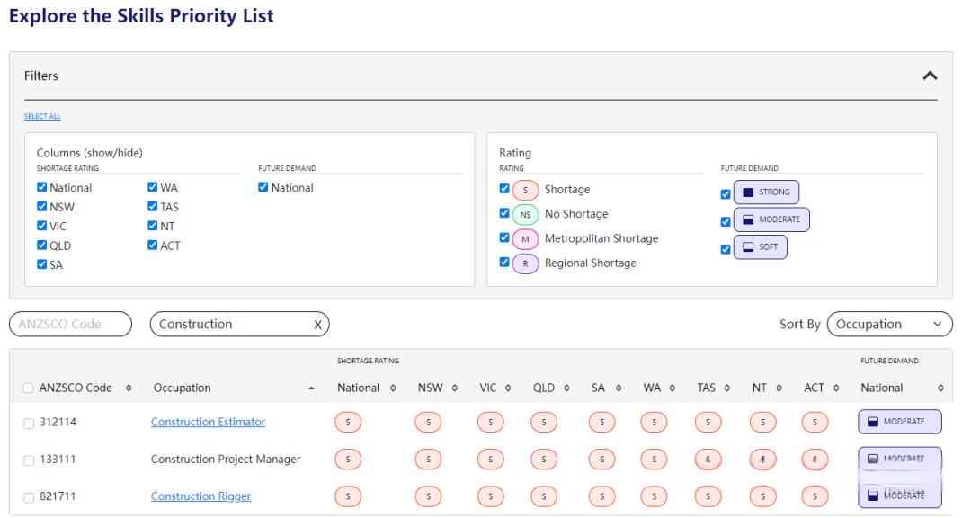Collapse the Filters panel with the chevron
The width and height of the screenshot is (971, 518).
[930, 76]
